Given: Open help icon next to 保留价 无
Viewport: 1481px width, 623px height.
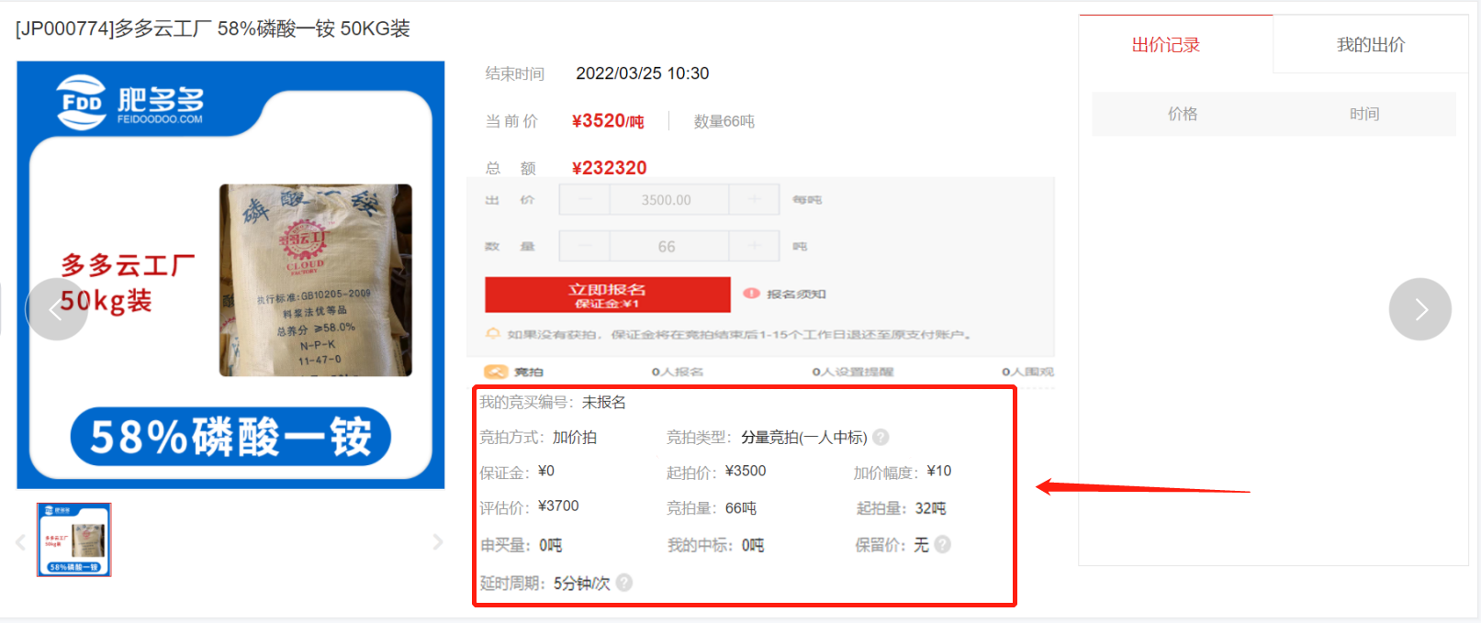Looking at the screenshot, I should [x=942, y=544].
